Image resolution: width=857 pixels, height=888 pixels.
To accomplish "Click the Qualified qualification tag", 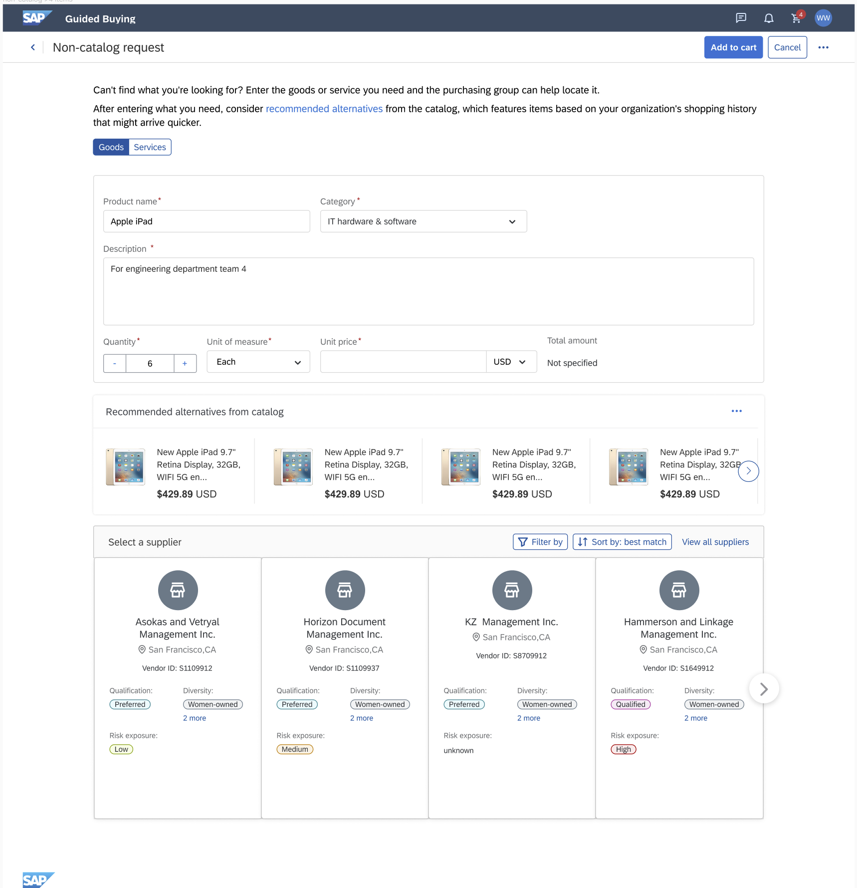I will 631,704.
